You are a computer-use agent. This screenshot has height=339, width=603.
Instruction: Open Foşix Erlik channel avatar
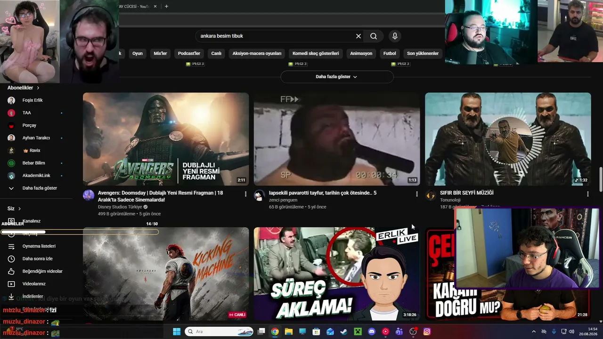pos(11,100)
